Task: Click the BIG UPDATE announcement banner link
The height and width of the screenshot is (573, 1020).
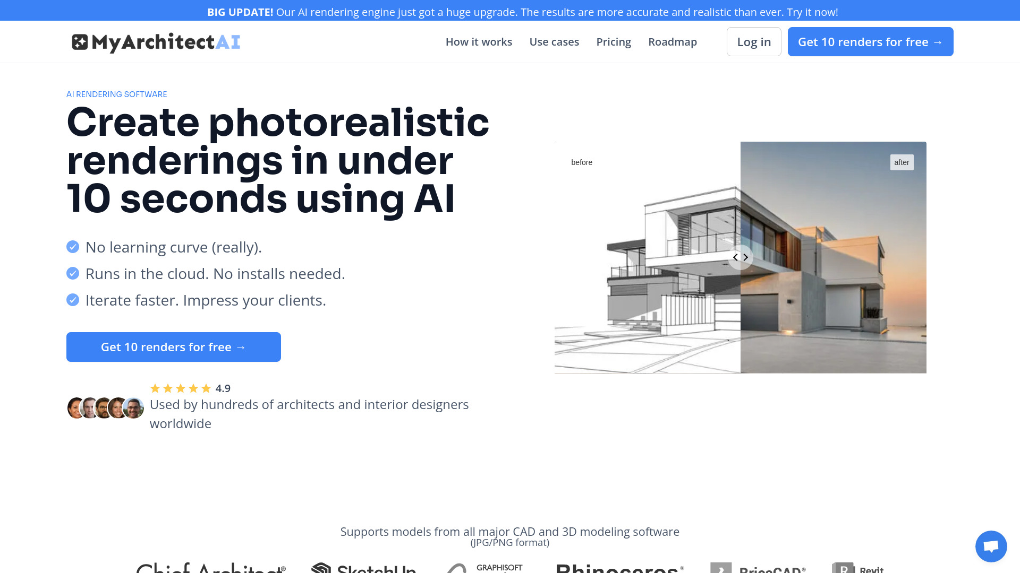Action: pyautogui.click(x=510, y=12)
